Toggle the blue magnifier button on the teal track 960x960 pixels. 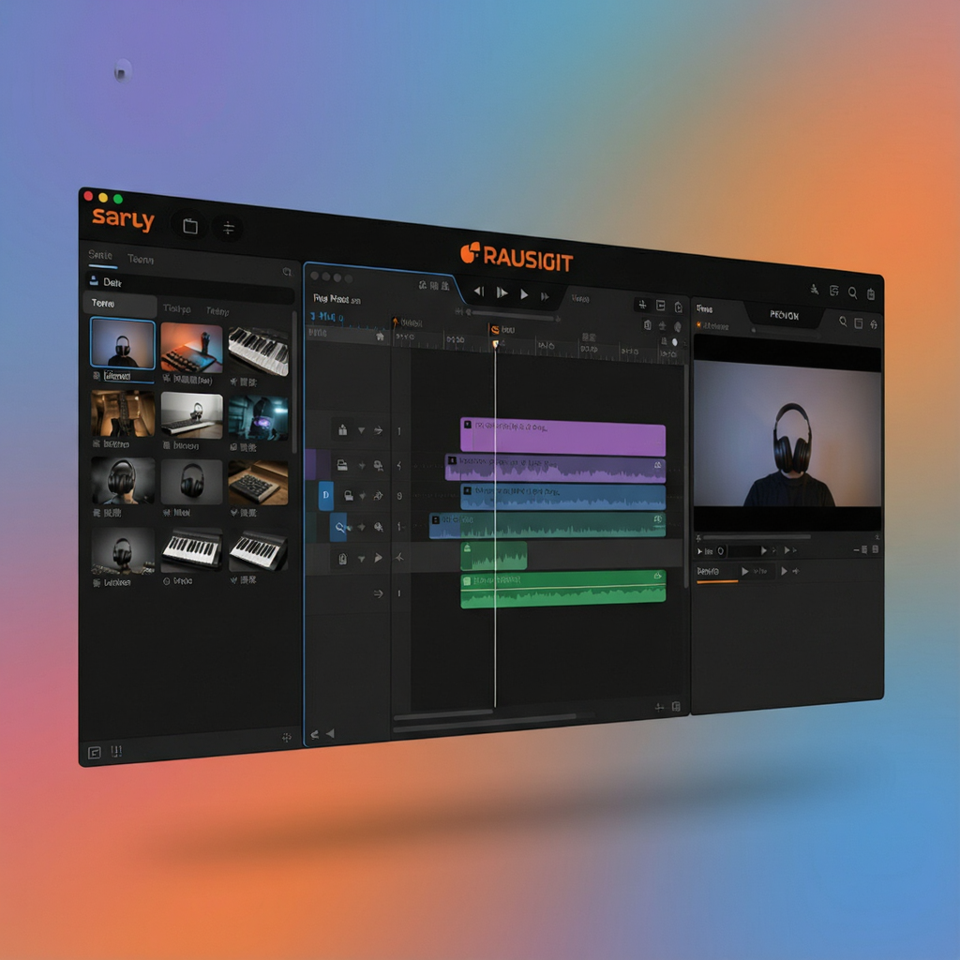(x=338, y=527)
